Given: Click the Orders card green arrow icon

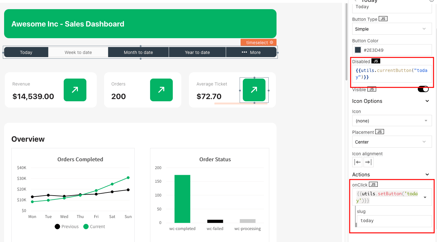Looking at the screenshot, I should click(x=161, y=90).
